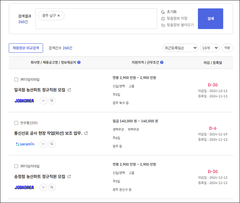Screen dimensions: 240x203
Task: Click the 초기화 reset icon
Action: click(163, 12)
